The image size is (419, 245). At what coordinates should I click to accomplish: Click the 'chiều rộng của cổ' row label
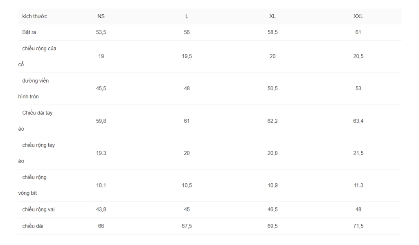tap(37, 56)
